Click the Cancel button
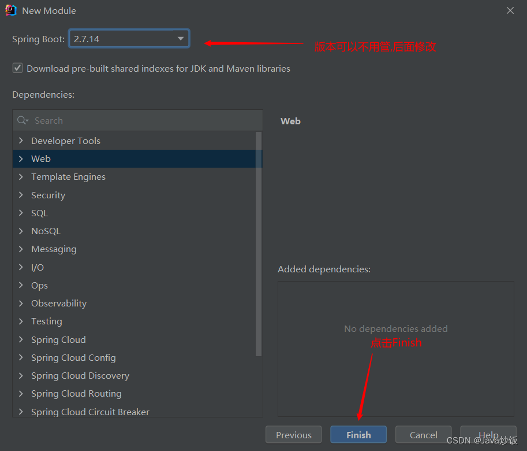 [423, 434]
